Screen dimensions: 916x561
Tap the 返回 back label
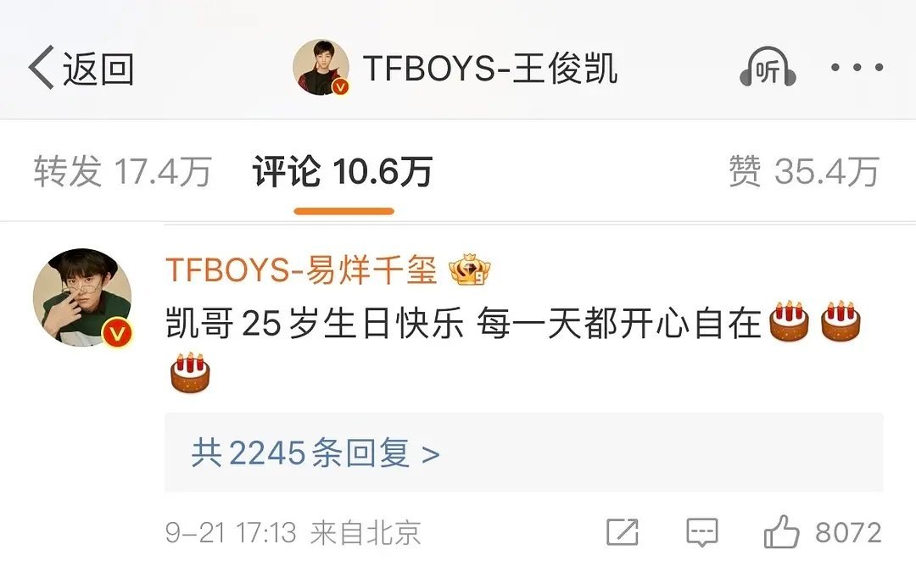(98, 69)
